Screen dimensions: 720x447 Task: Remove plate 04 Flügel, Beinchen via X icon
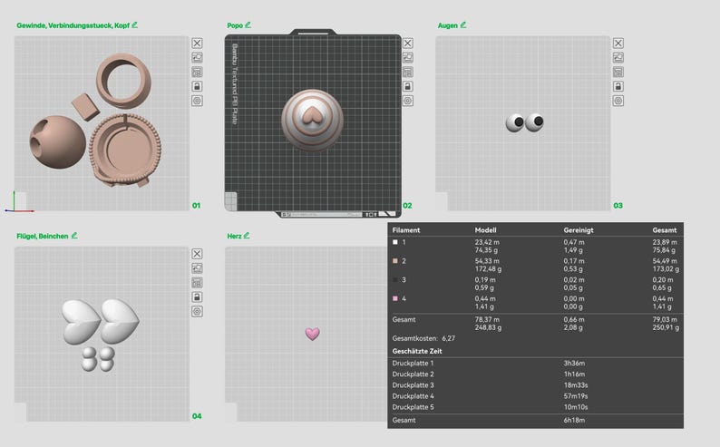pyautogui.click(x=197, y=254)
